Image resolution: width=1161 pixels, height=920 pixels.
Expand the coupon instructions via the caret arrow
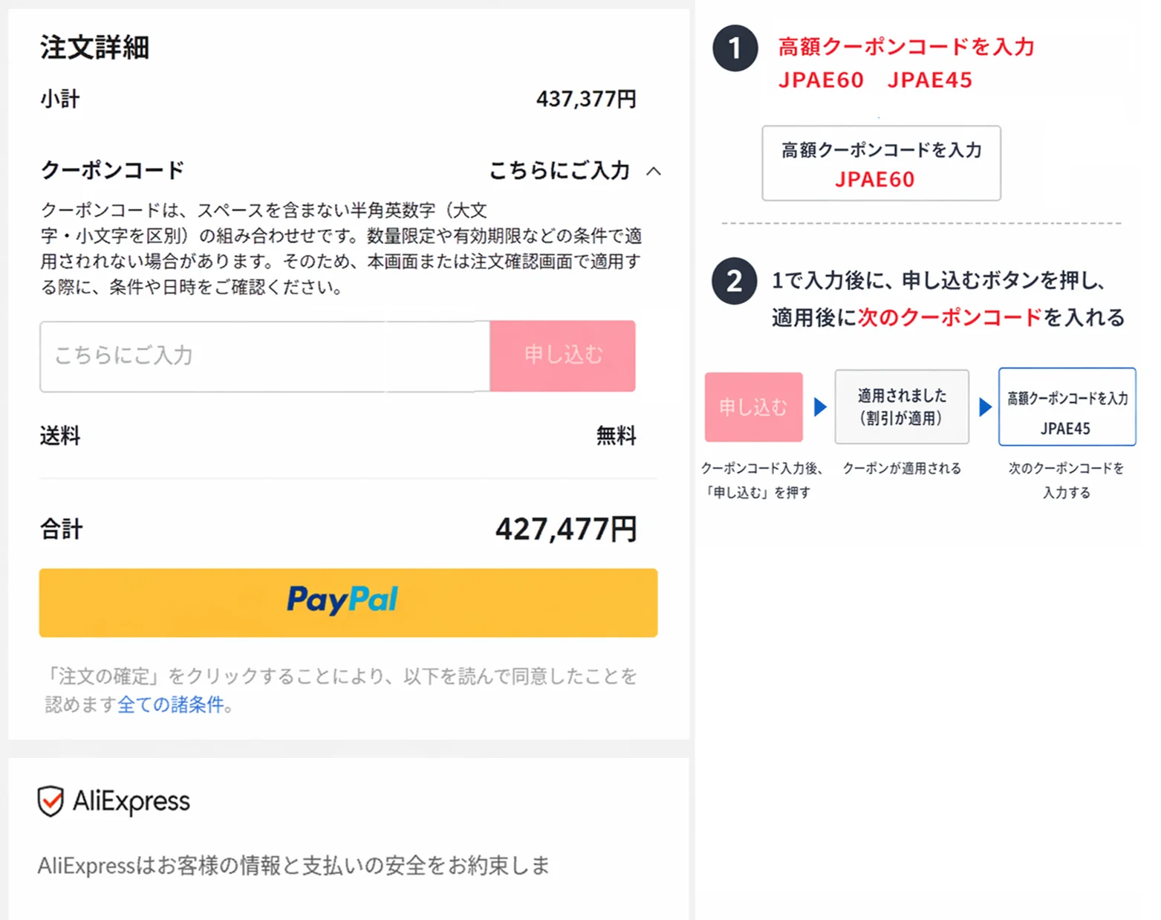654,171
